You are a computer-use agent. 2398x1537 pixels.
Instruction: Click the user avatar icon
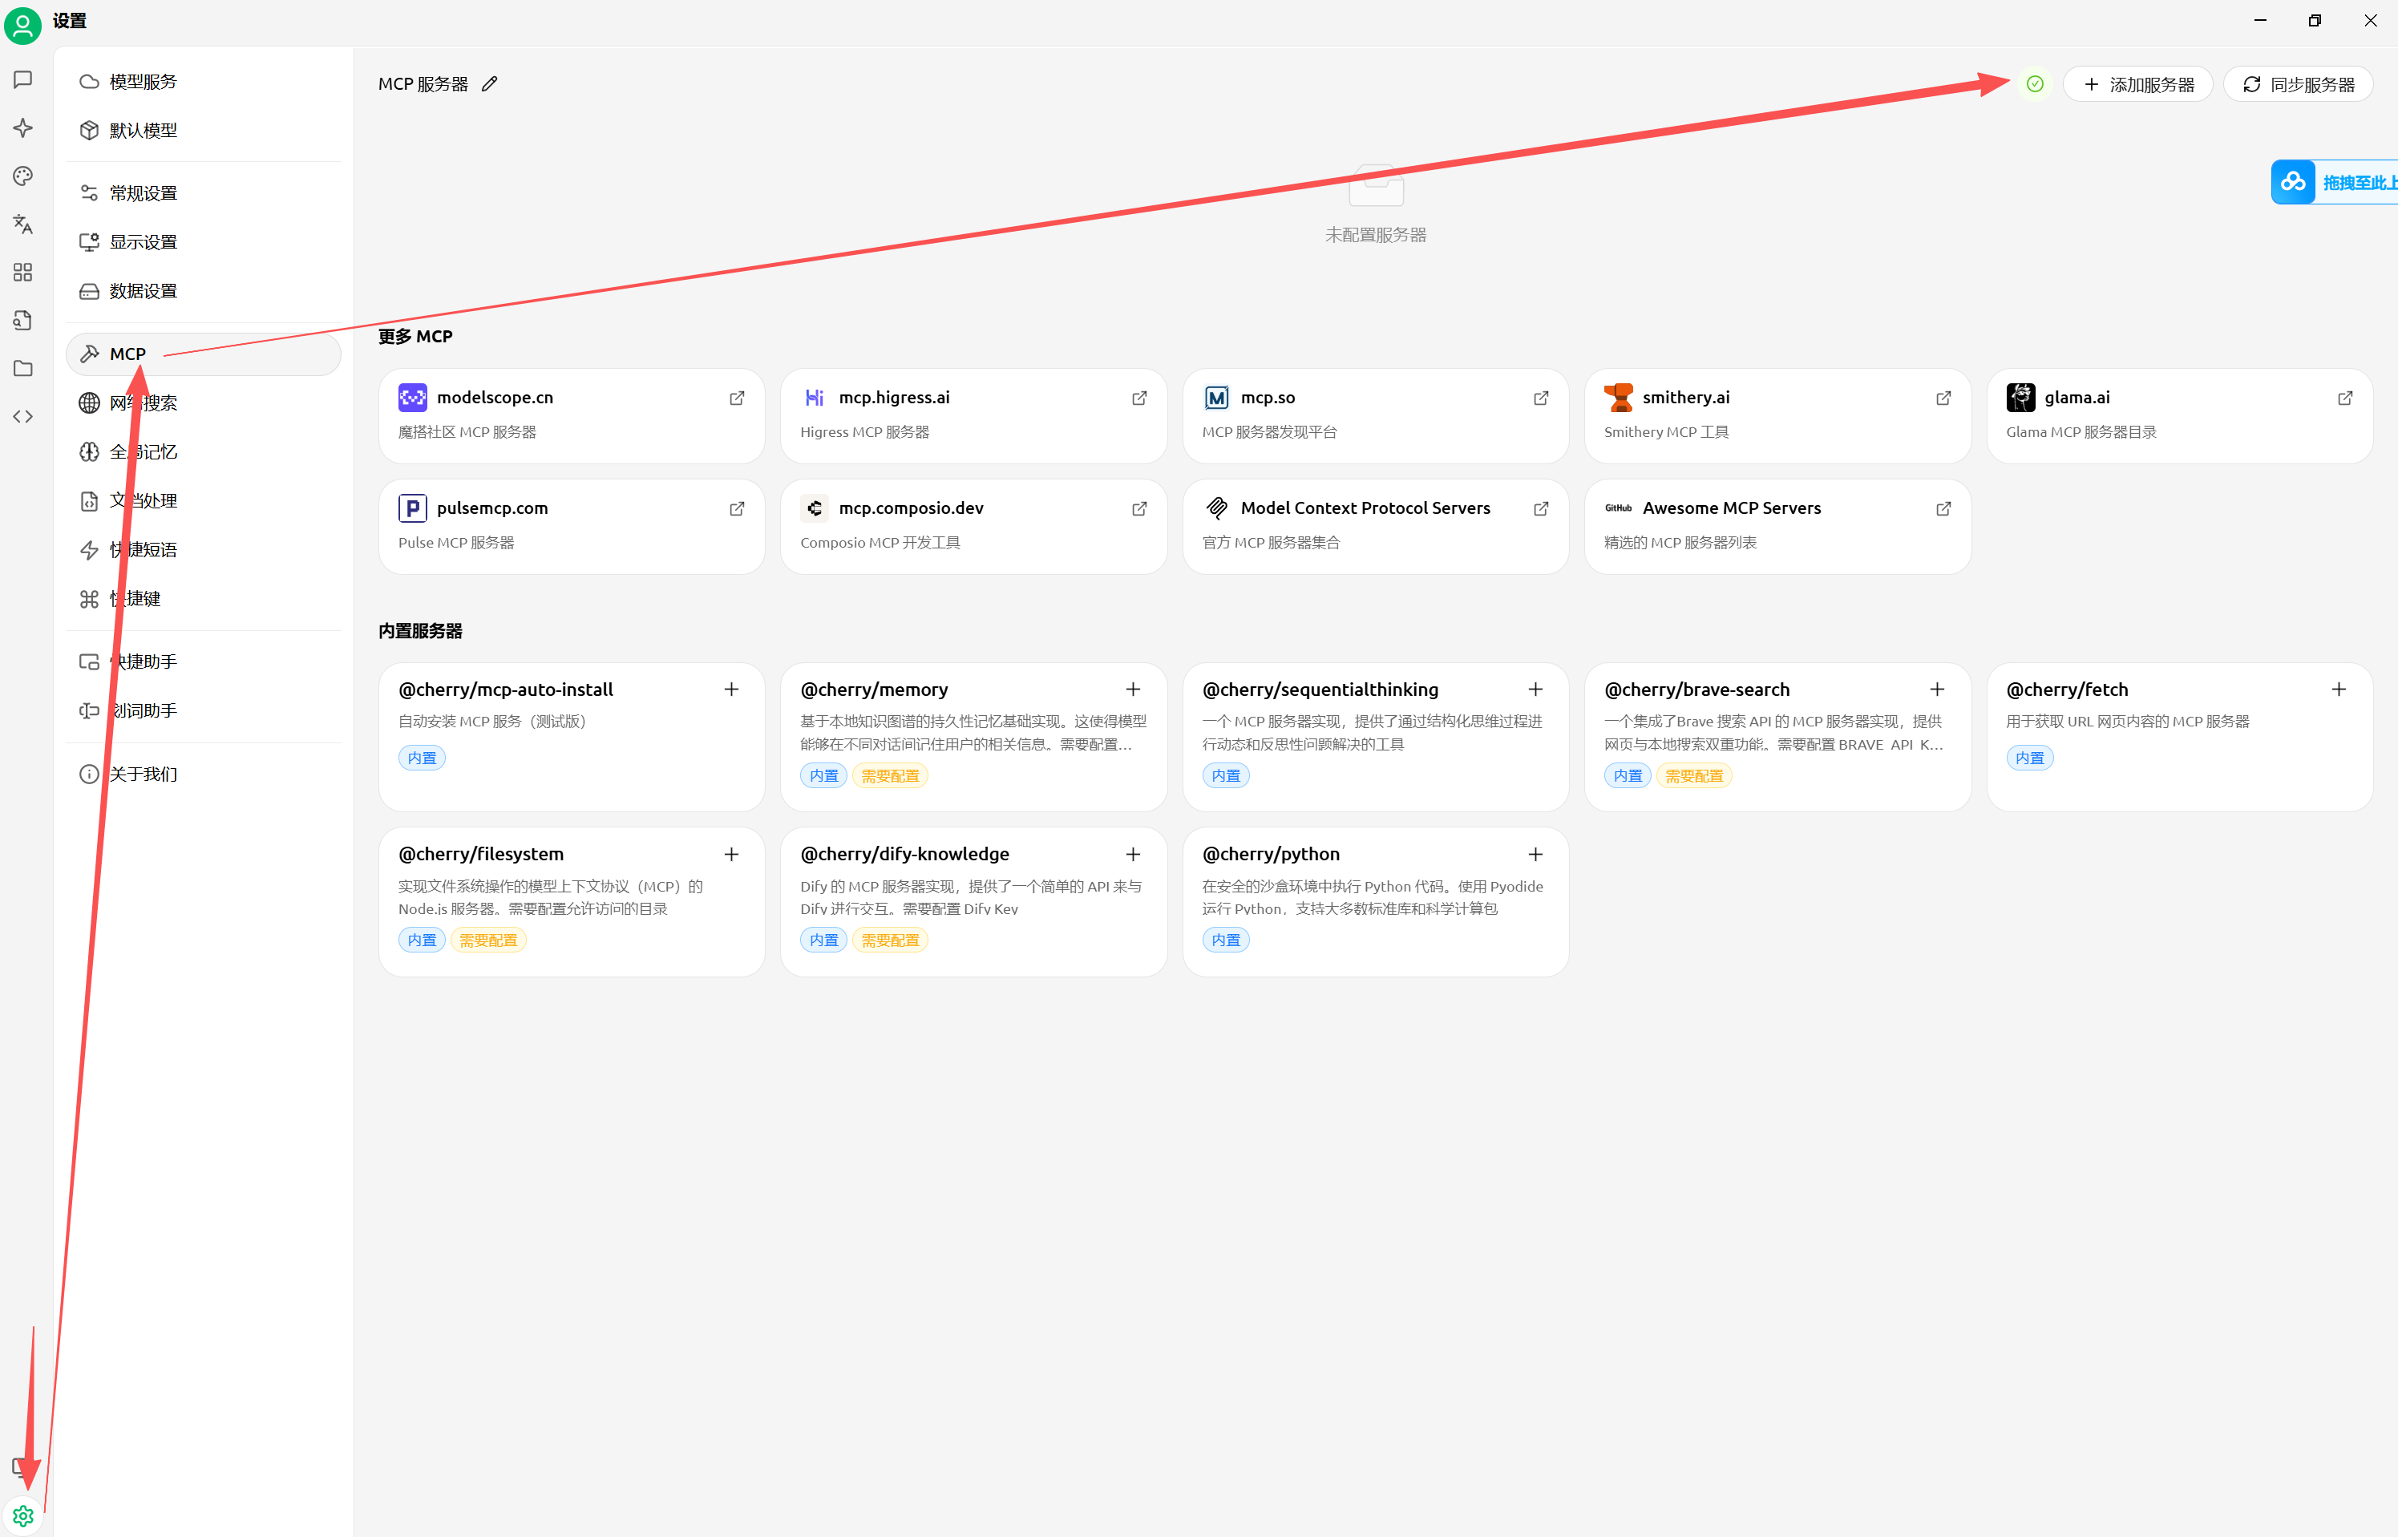click(23, 24)
